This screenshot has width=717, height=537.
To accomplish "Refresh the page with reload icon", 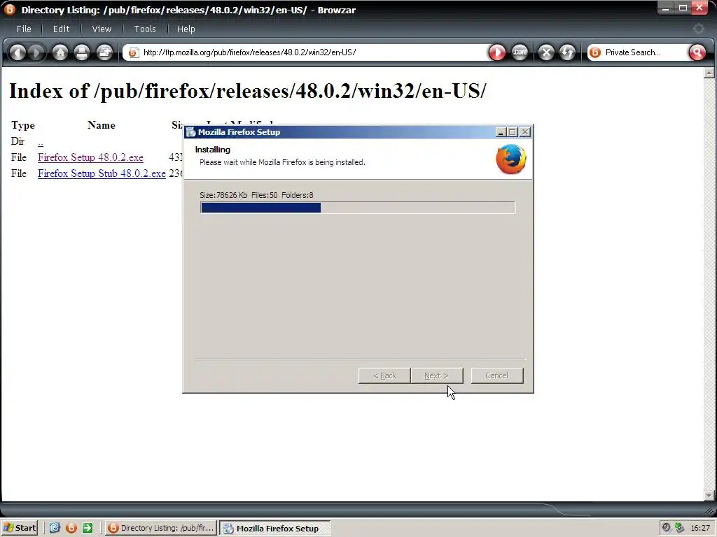I will [567, 52].
